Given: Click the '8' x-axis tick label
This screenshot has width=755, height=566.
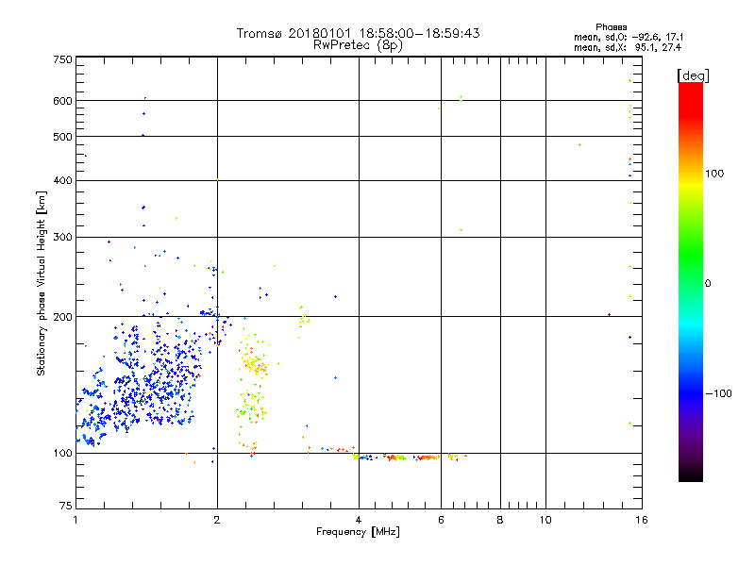Looking at the screenshot, I should 500,520.
